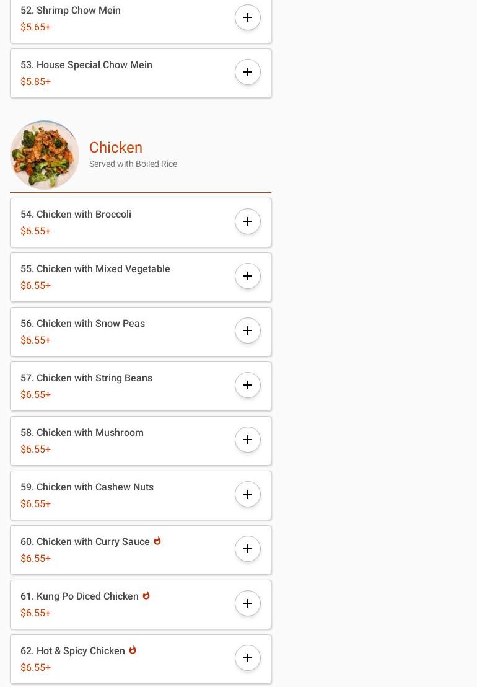Open item 54 Chicken with Broccoli name
Image resolution: width=477 pixels, height=687 pixels.
click(76, 215)
